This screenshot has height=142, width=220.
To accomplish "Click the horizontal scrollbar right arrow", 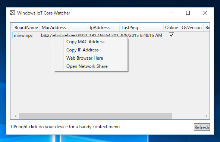I will [x=206, y=116].
